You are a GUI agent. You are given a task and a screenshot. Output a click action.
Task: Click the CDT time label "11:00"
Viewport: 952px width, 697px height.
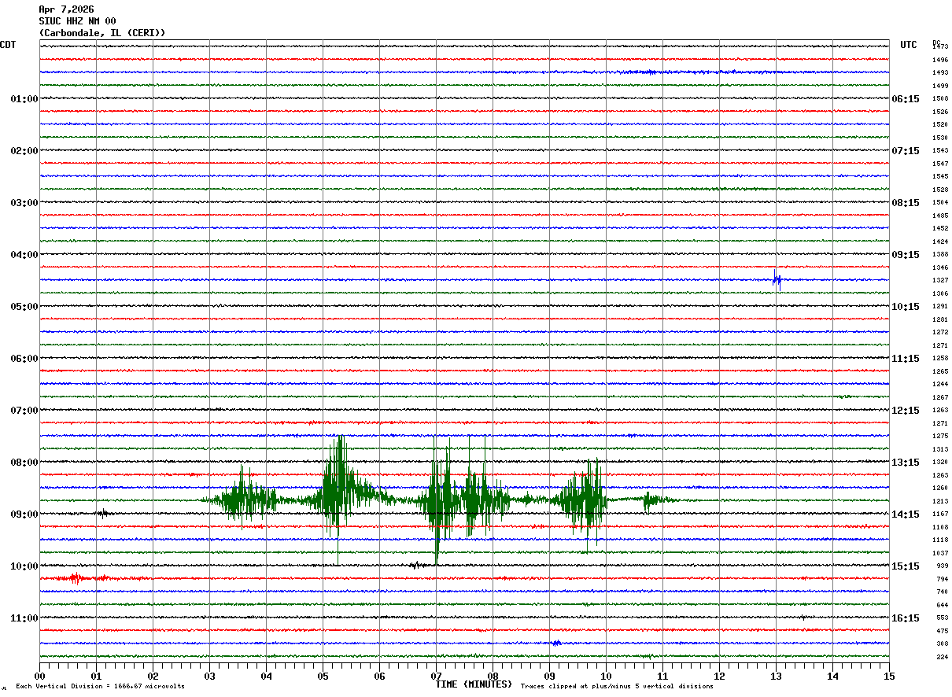(24, 618)
